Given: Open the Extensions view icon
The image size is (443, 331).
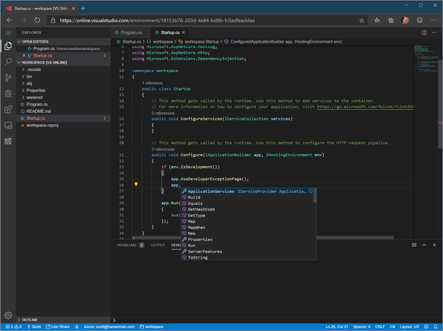Looking at the screenshot, I should coord(8,109).
